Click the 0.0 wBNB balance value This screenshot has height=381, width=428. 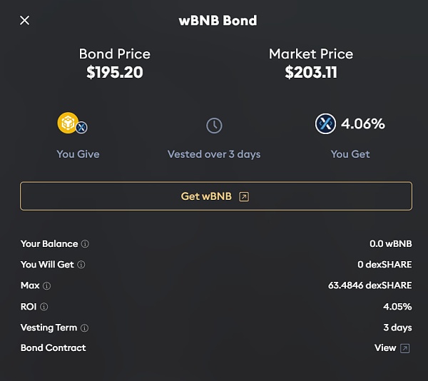click(x=391, y=244)
